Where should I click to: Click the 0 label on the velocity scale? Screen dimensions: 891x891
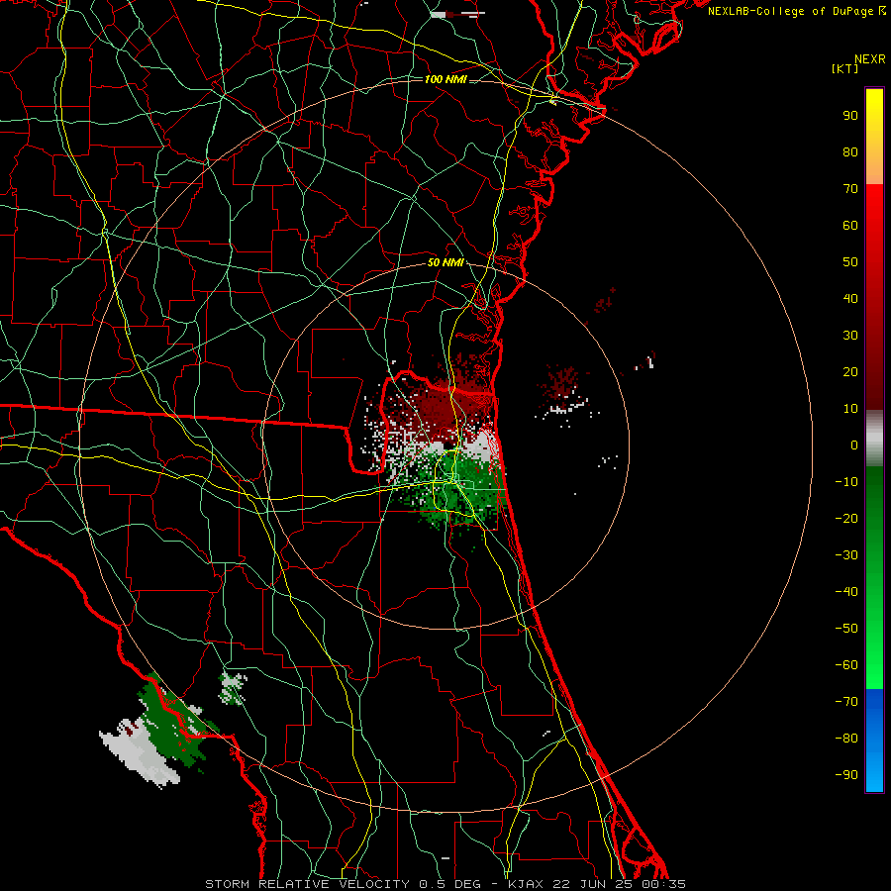[854, 445]
